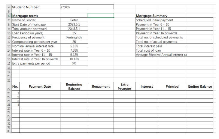This screenshot has width=219, height=139.
Task: Select 'Total no. of actual payments' label
Action: (x=161, y=42)
